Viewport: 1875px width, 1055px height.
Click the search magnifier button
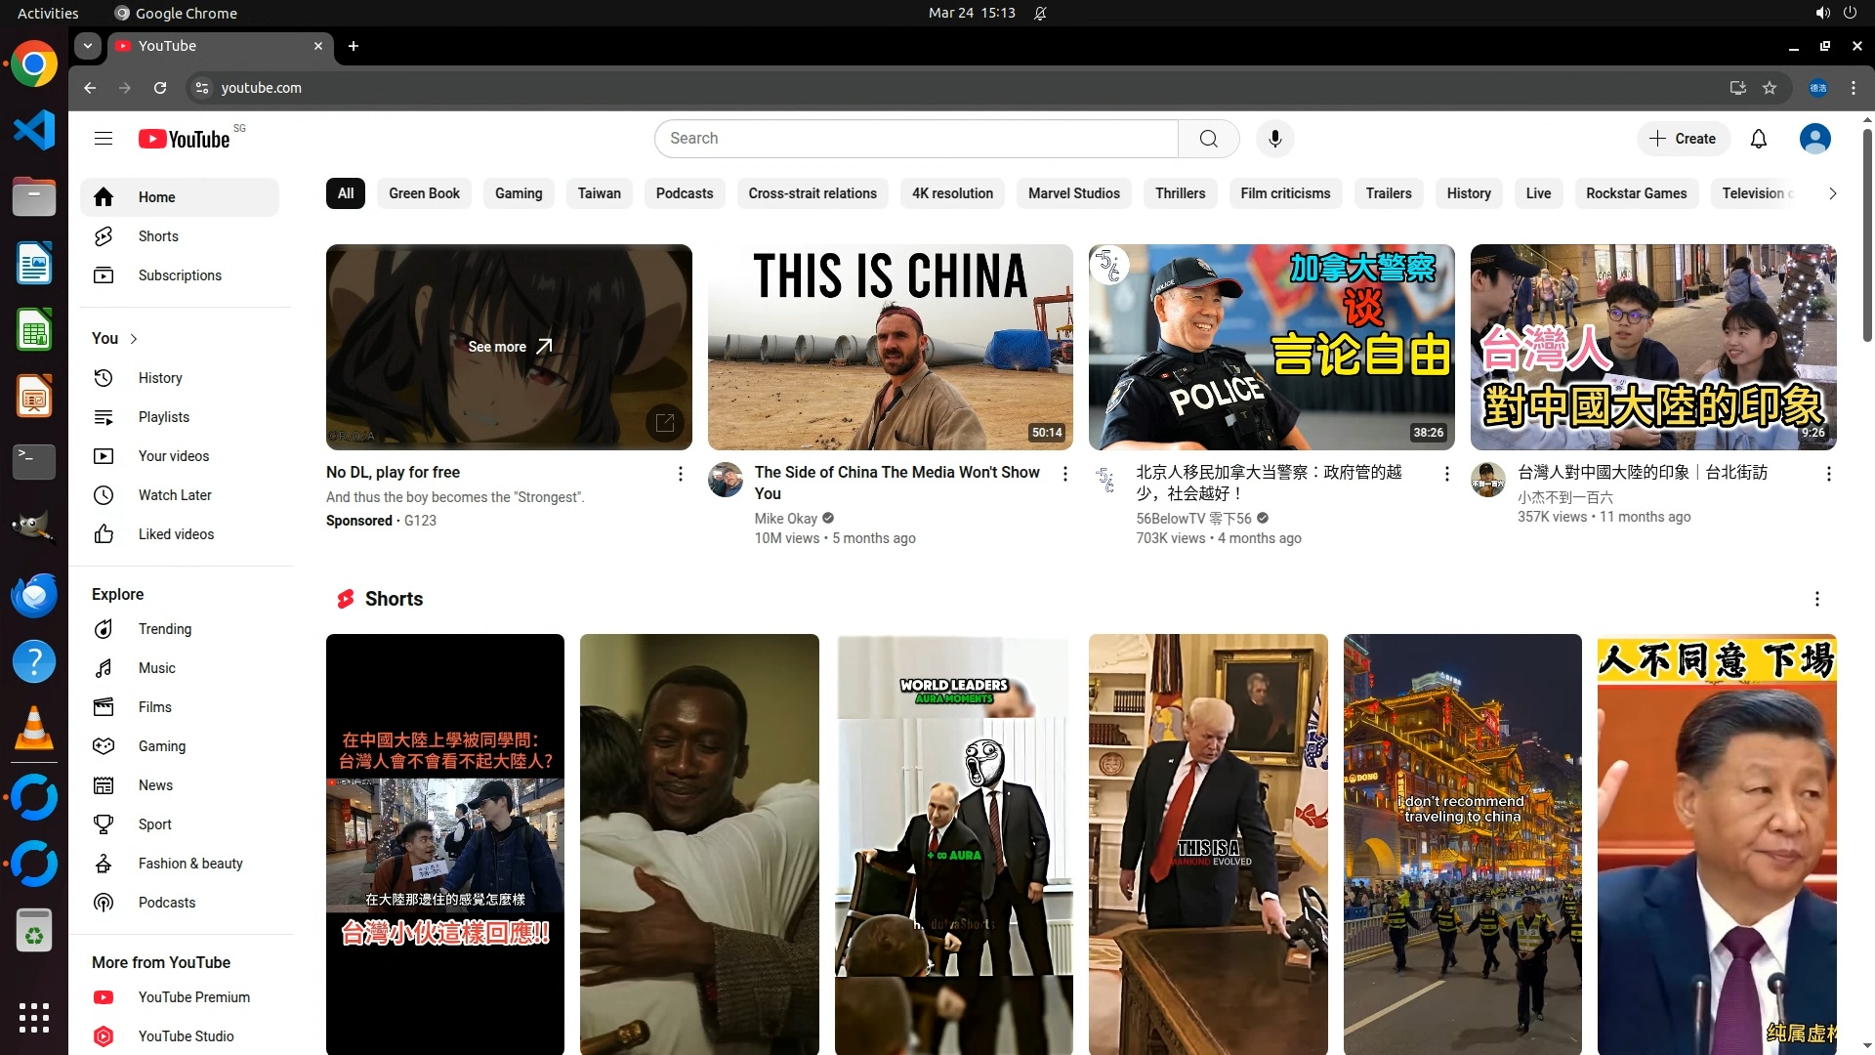tap(1208, 139)
